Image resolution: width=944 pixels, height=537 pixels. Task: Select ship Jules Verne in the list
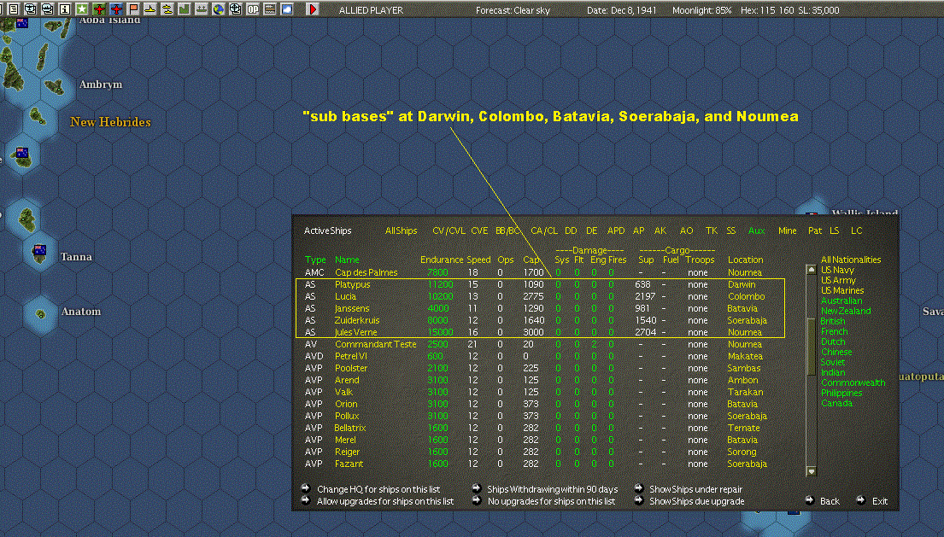click(355, 332)
